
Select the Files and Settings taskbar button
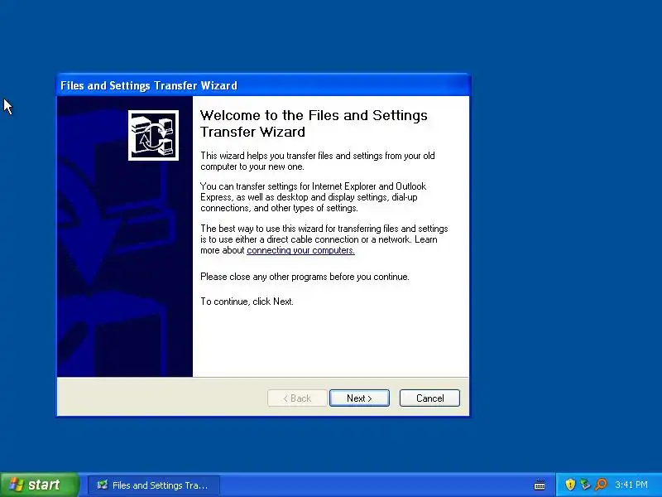tap(153, 485)
